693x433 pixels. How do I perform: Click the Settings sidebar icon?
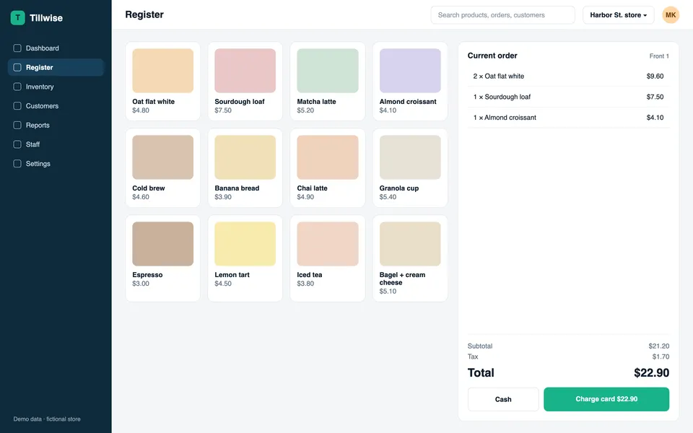[17, 164]
